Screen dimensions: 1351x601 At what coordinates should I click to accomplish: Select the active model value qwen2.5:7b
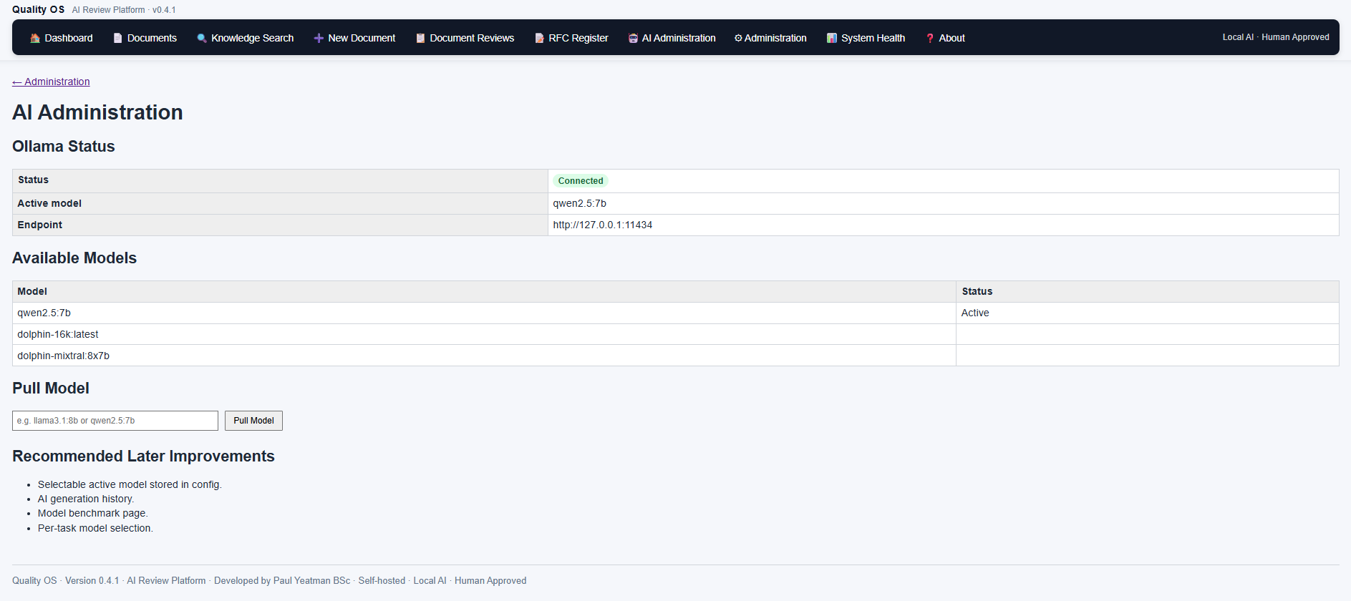point(579,203)
